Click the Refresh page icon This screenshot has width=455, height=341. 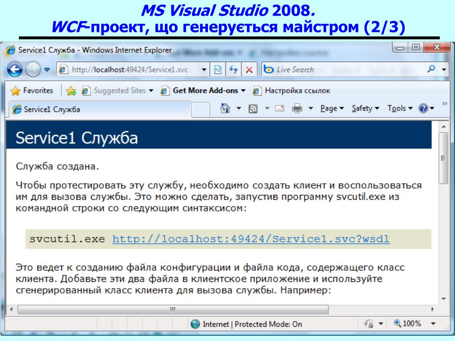pos(233,70)
